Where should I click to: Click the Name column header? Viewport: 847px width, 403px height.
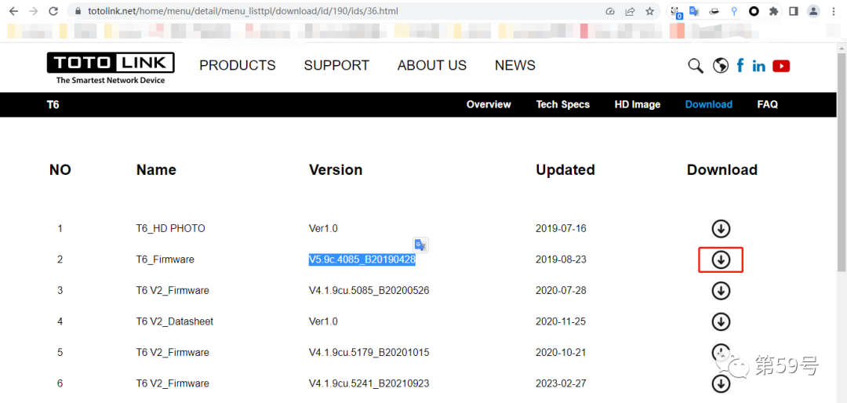[156, 170]
